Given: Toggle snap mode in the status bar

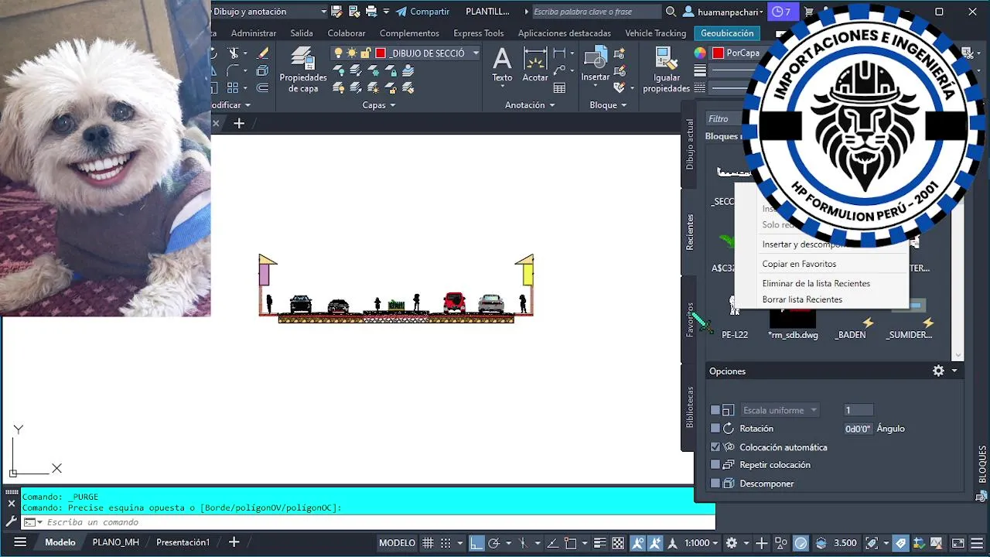Looking at the screenshot, I should click(x=445, y=543).
